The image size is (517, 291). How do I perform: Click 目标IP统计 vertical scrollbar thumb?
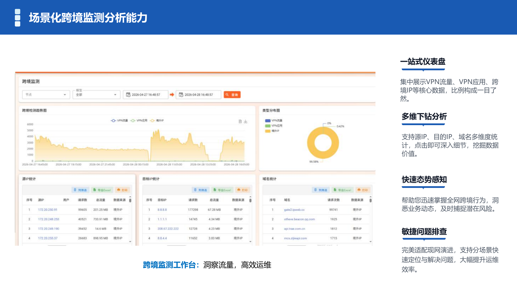(250, 200)
